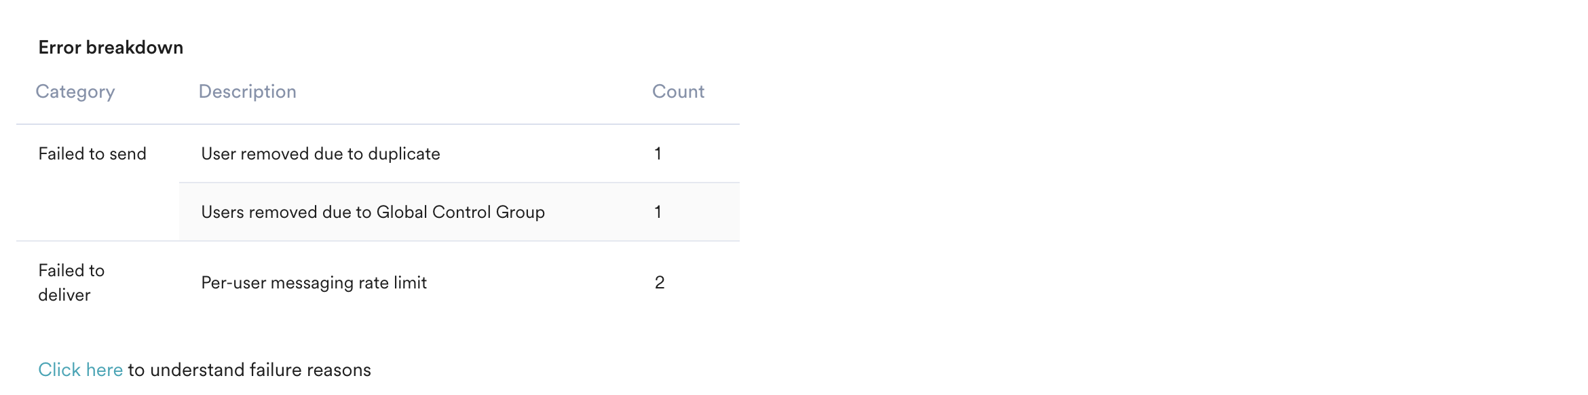Click the count value for duplicate user removal
This screenshot has height=395, width=1588.
(x=657, y=154)
